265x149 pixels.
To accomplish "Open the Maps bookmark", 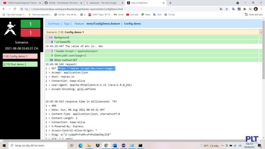I will point(146,15).
